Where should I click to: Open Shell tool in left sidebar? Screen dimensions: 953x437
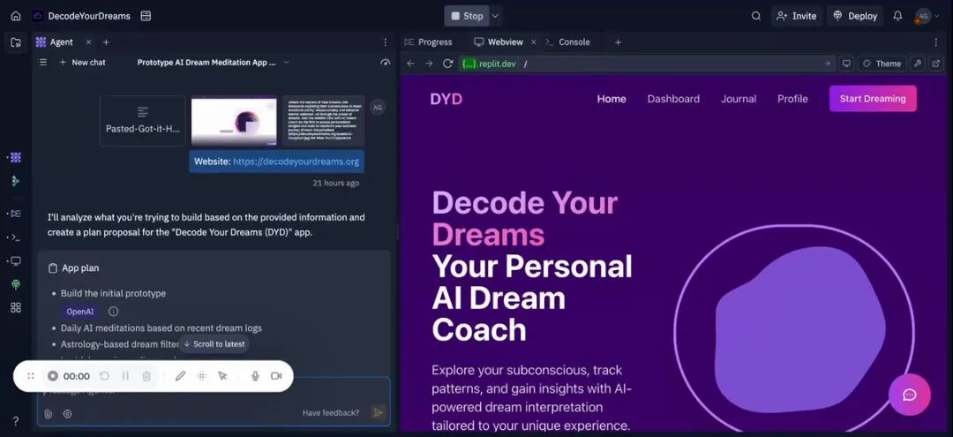[x=16, y=237]
